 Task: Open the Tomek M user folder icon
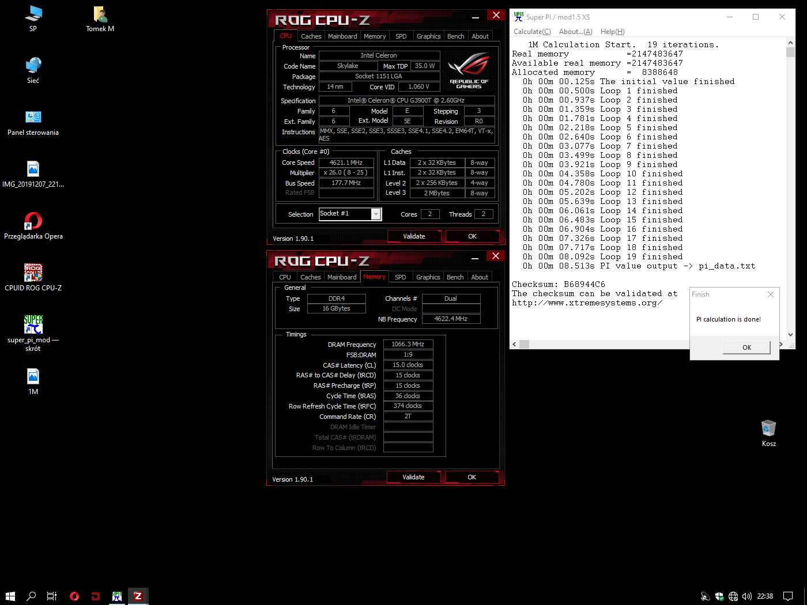click(100, 18)
